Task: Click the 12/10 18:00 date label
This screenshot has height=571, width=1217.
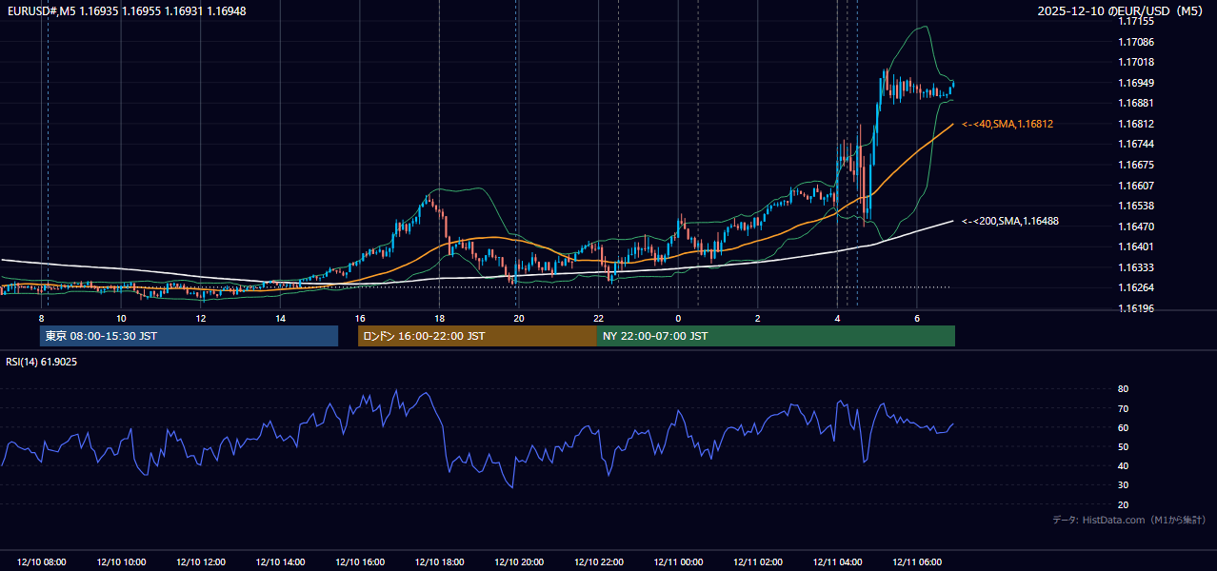Action: point(439,562)
